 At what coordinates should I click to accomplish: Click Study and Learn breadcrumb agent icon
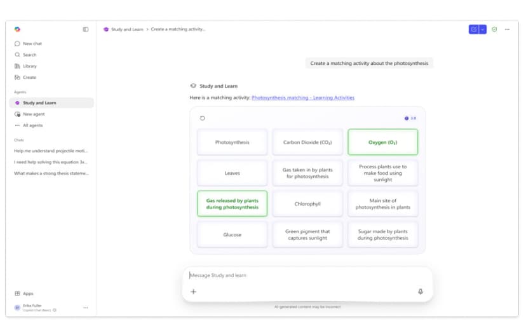point(106,29)
